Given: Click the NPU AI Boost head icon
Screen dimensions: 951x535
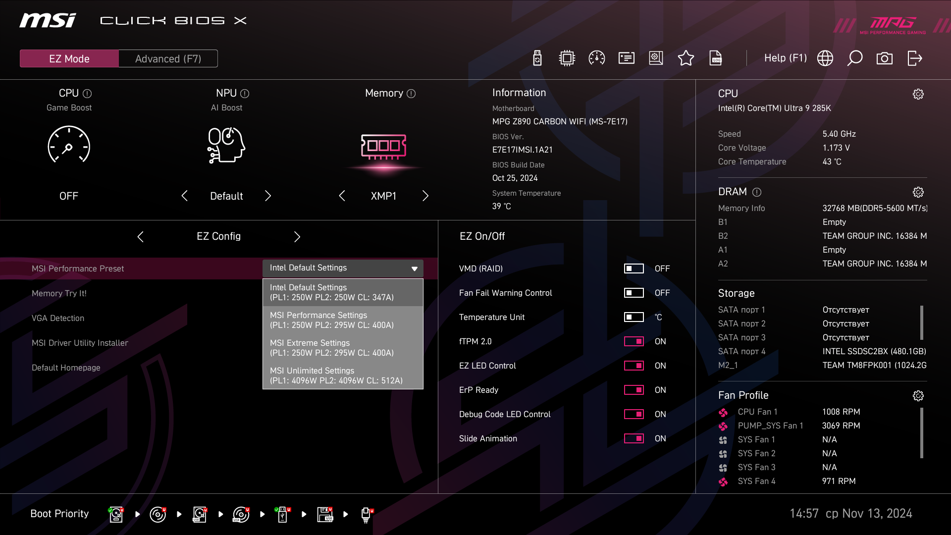Looking at the screenshot, I should pyautogui.click(x=226, y=145).
